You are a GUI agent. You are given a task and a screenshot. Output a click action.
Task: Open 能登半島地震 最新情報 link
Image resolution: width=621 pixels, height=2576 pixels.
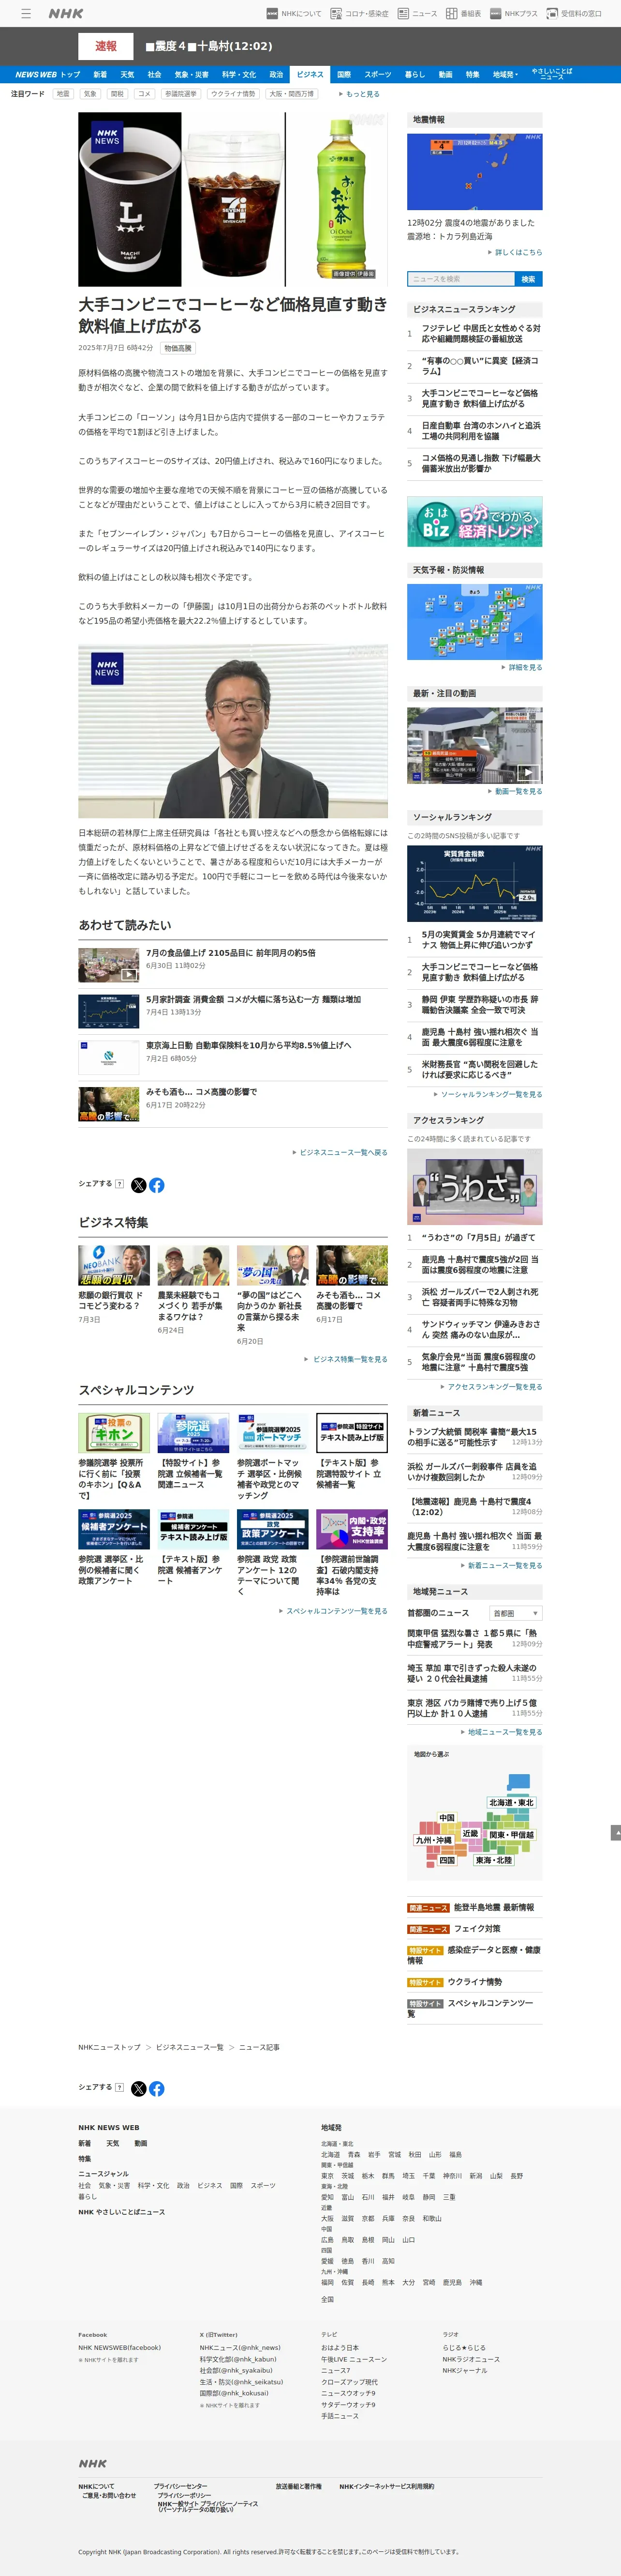click(x=493, y=1907)
